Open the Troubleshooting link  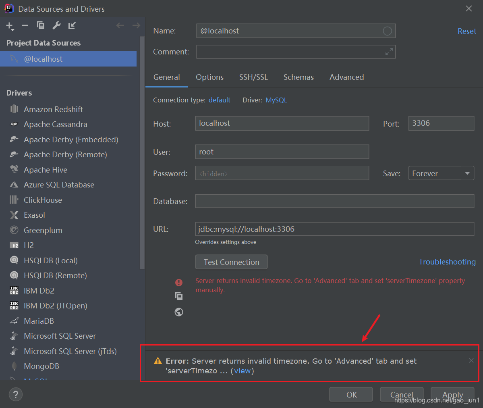(x=447, y=262)
